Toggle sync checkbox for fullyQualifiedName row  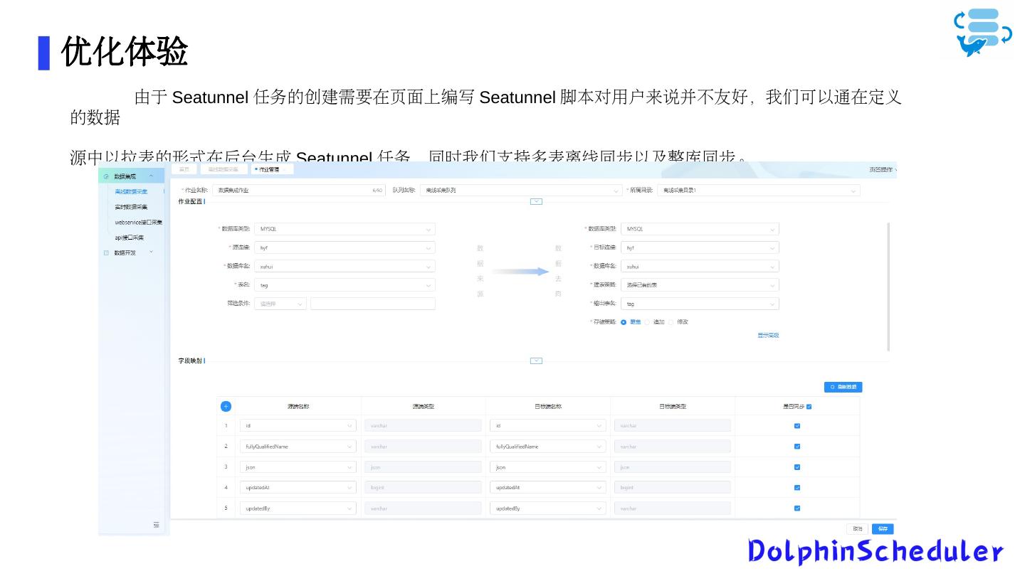click(x=797, y=447)
